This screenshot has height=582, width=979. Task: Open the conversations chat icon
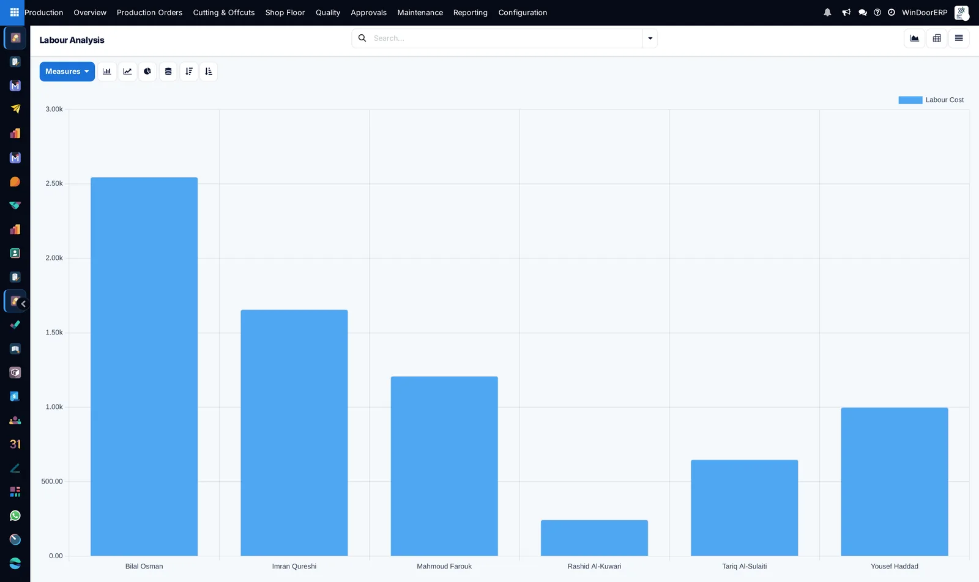pyautogui.click(x=863, y=12)
